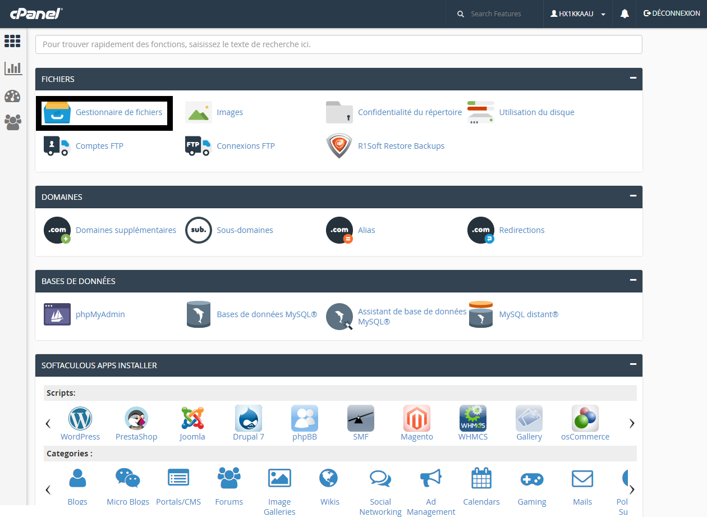Open the Bases de données MySQL icon
The image size is (707, 517).
pyautogui.click(x=199, y=314)
